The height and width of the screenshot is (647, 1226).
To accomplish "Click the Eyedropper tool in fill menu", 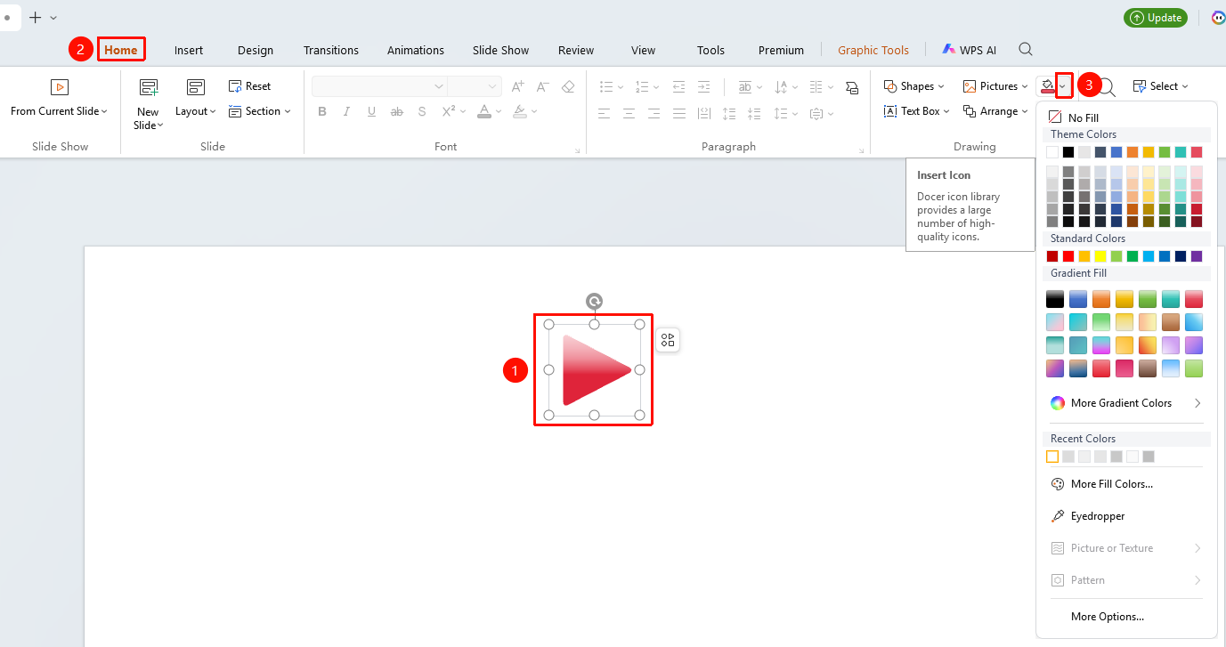I will tap(1098, 516).
